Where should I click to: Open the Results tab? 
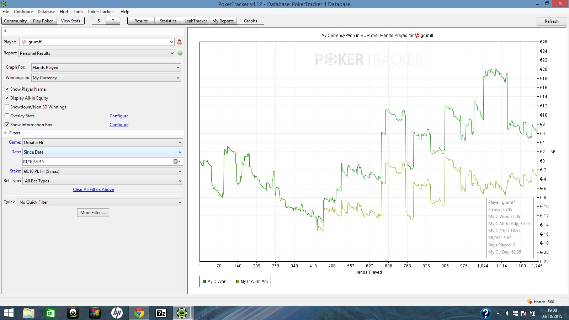(x=141, y=21)
